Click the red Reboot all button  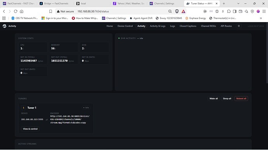241,98
